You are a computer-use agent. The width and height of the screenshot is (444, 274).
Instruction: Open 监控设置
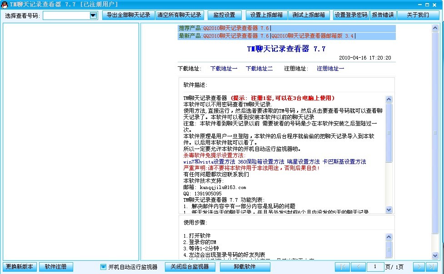tap(224, 15)
